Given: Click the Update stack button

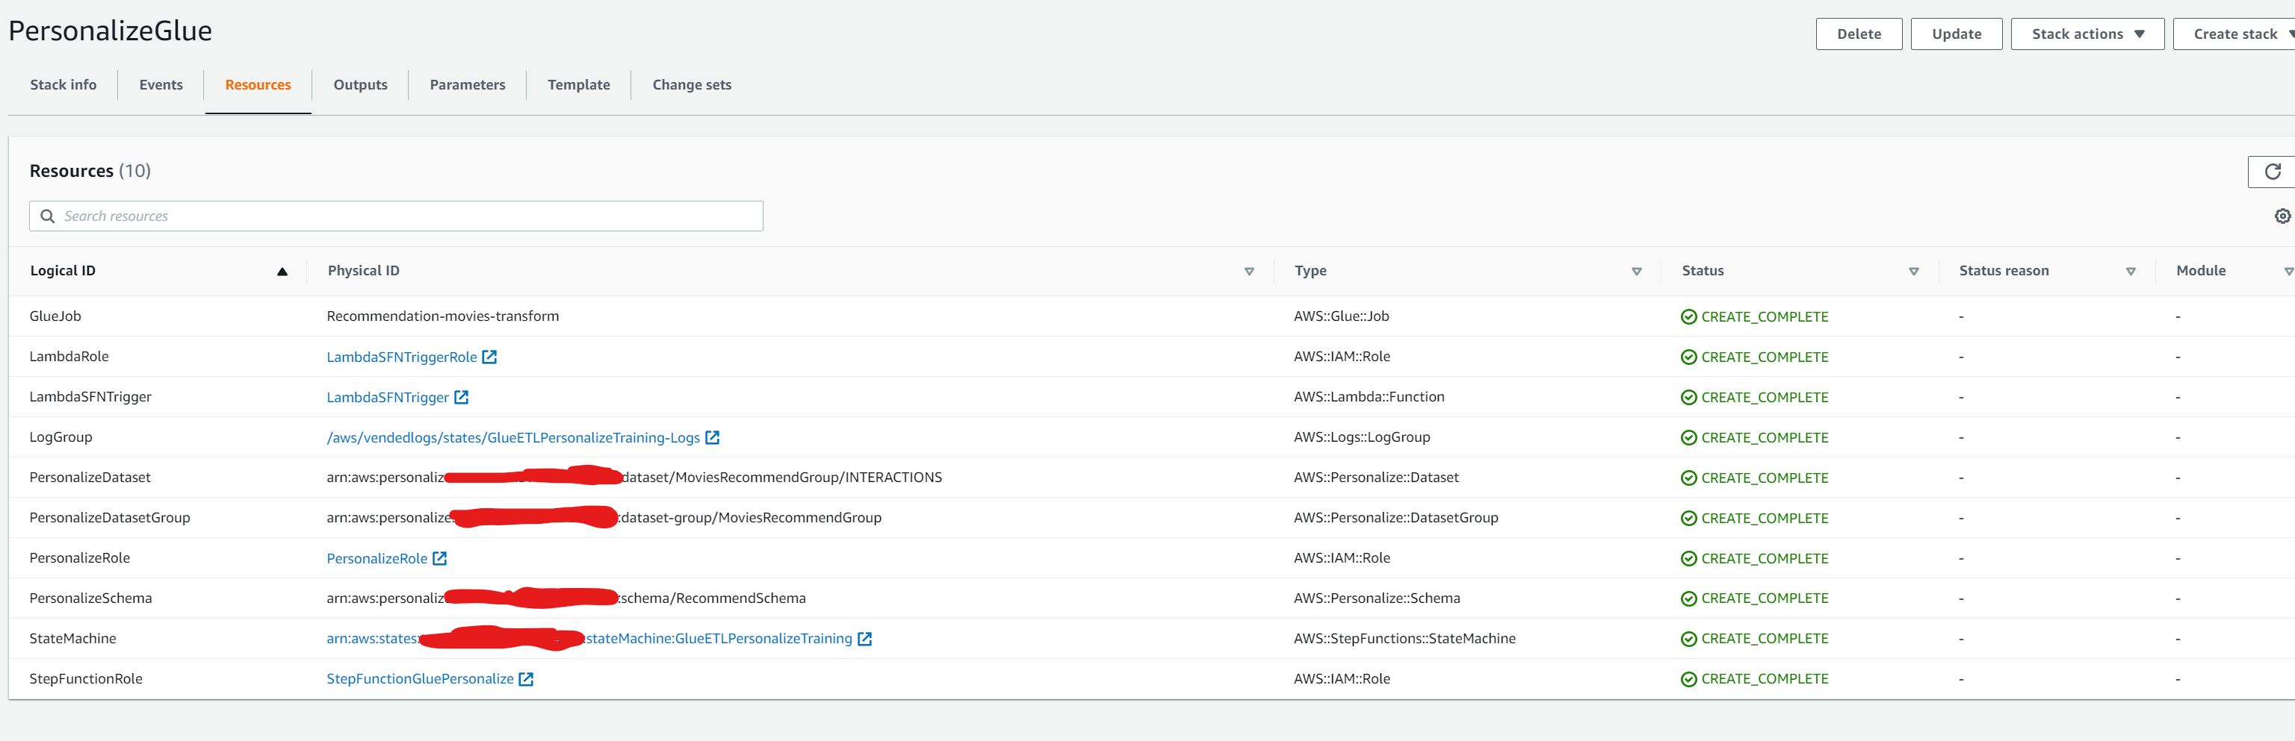Looking at the screenshot, I should tap(1956, 34).
